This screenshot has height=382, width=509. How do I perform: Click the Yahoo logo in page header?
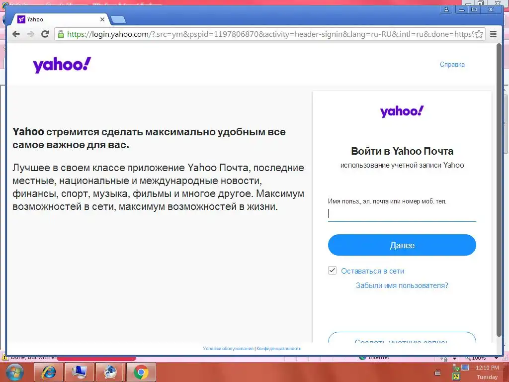tap(62, 65)
